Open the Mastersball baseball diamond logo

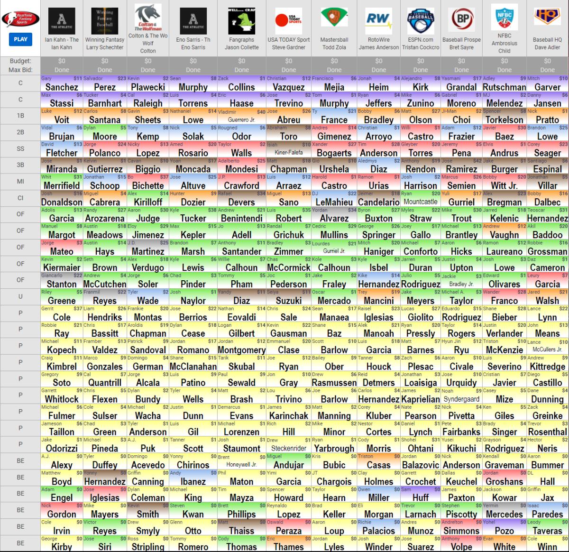334,18
